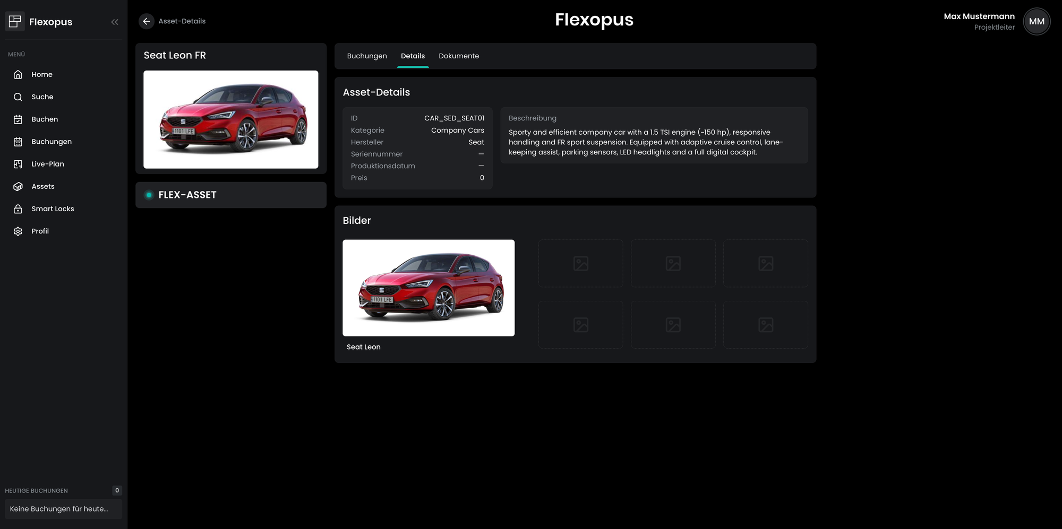
Task: Click the green FLEX-ASSET status dot
Action: [x=149, y=195]
